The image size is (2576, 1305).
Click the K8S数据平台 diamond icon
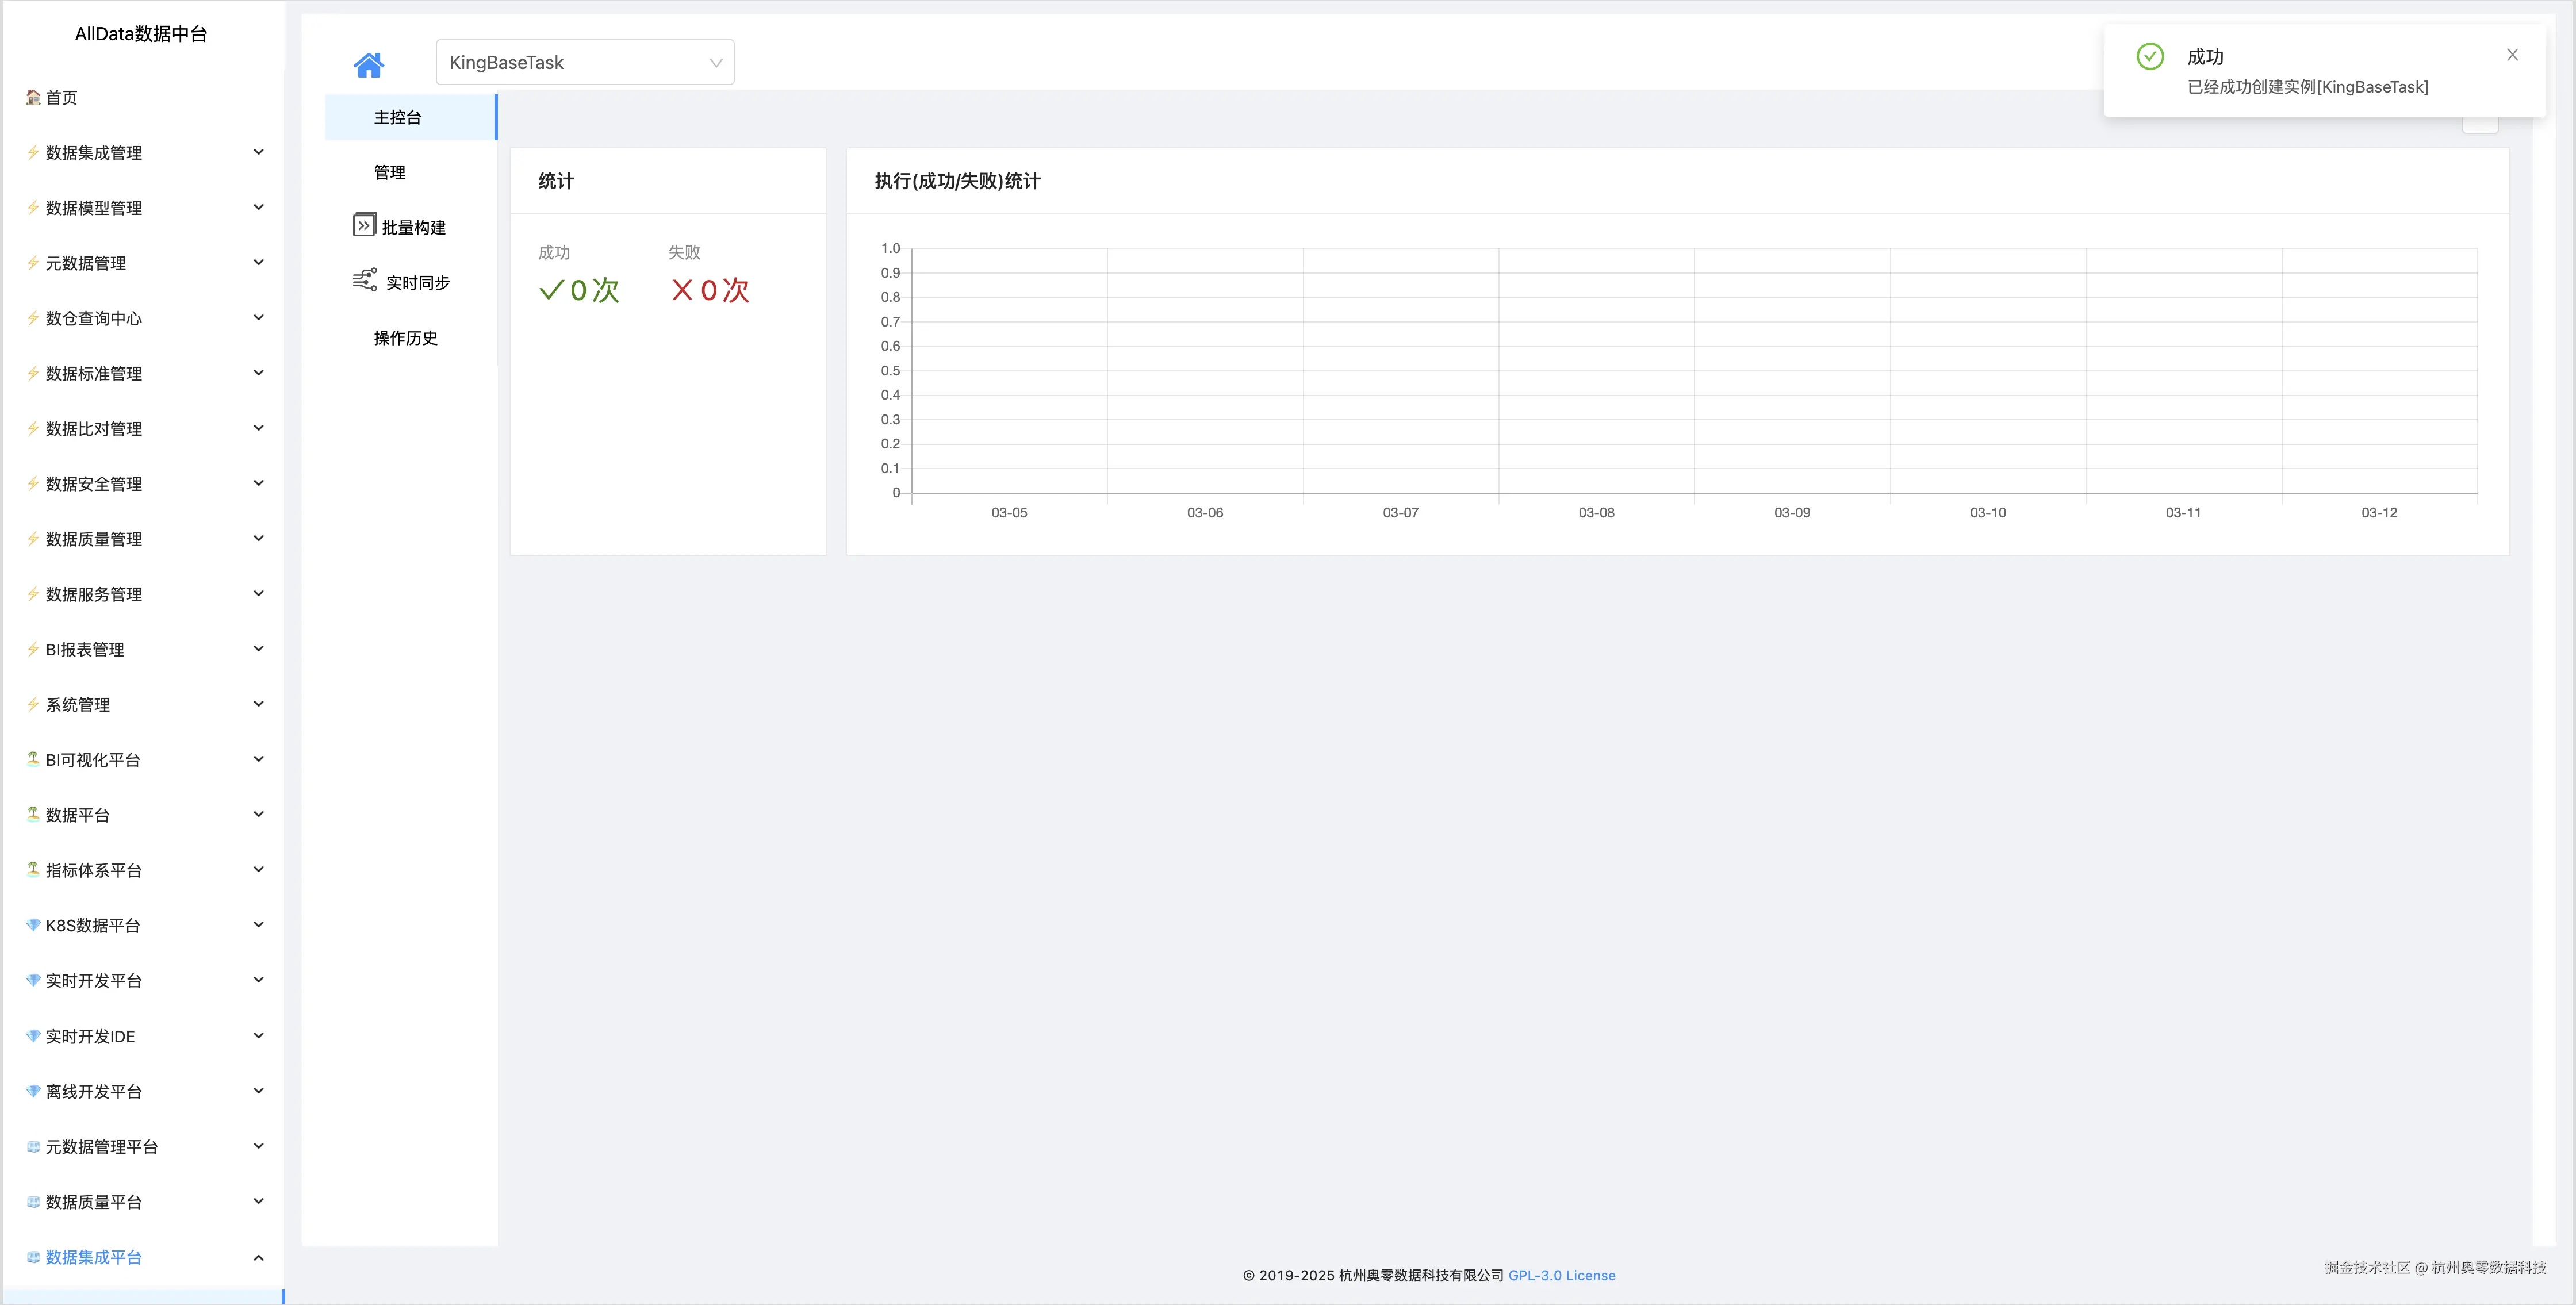tap(33, 925)
